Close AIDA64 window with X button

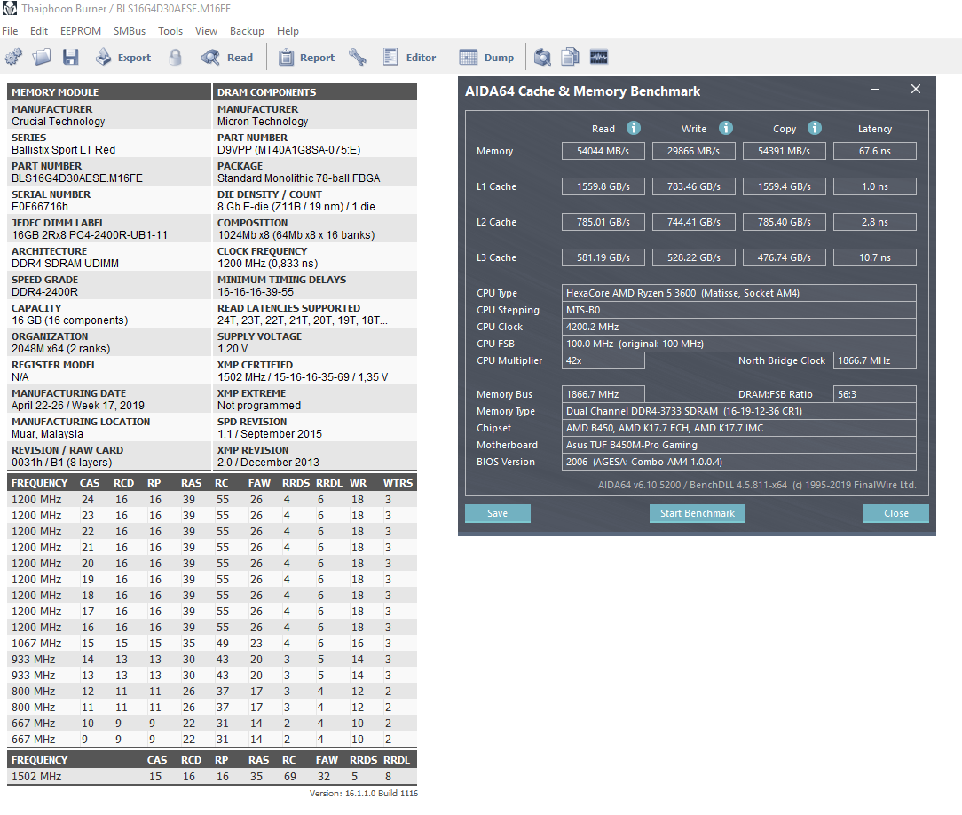tap(915, 89)
